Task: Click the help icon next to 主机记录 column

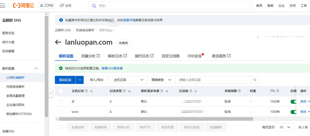Action: point(86,91)
